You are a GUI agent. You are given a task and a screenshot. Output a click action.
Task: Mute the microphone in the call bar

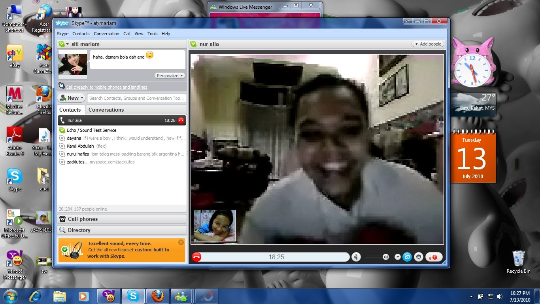[356, 257]
